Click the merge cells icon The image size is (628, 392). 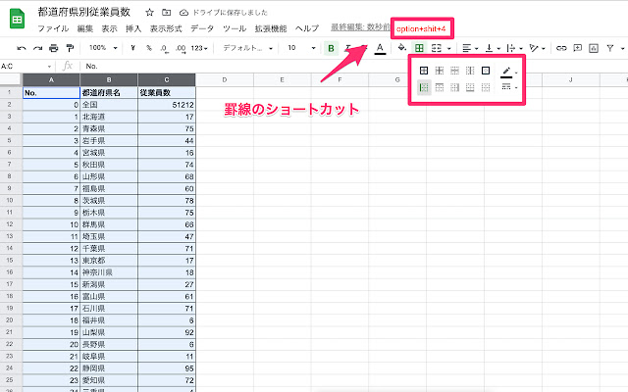(436, 48)
